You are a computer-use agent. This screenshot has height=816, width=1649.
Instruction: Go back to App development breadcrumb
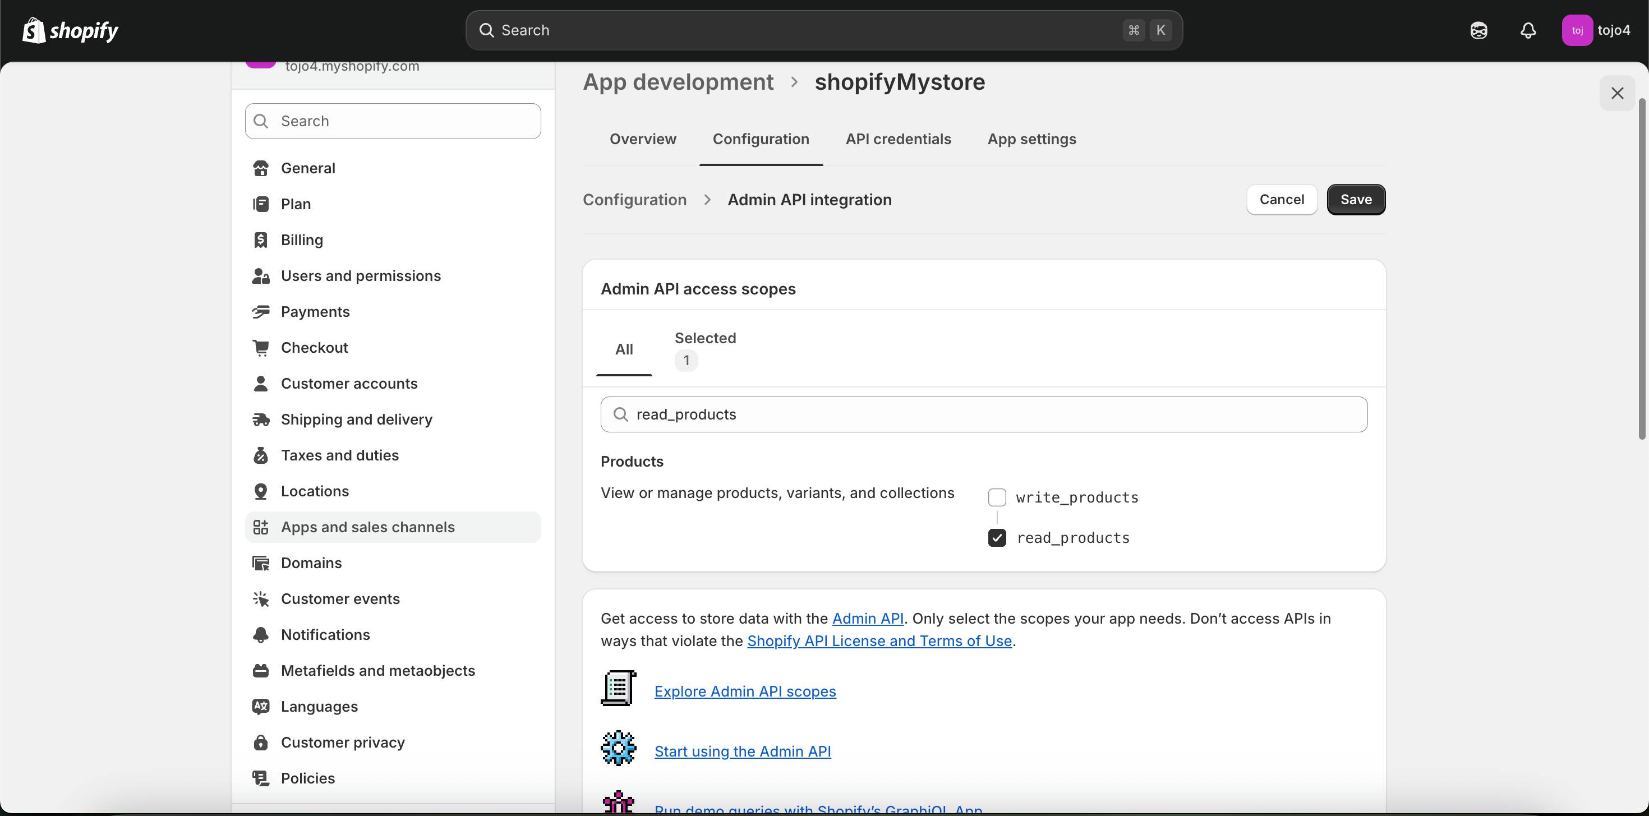point(678,82)
